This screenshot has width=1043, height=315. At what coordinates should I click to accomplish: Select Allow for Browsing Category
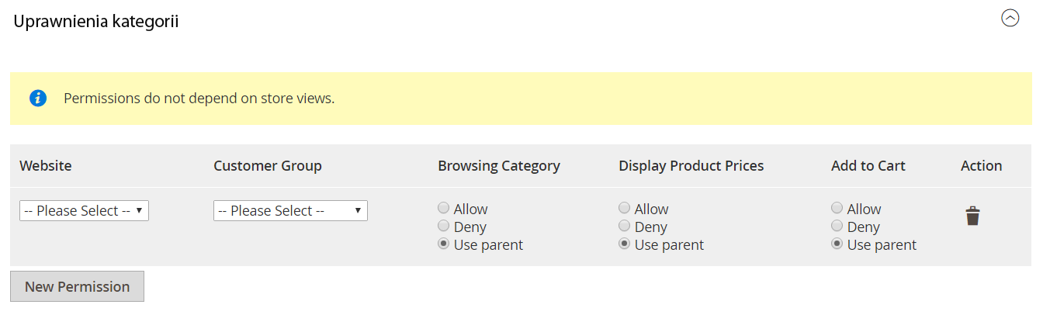coord(443,208)
